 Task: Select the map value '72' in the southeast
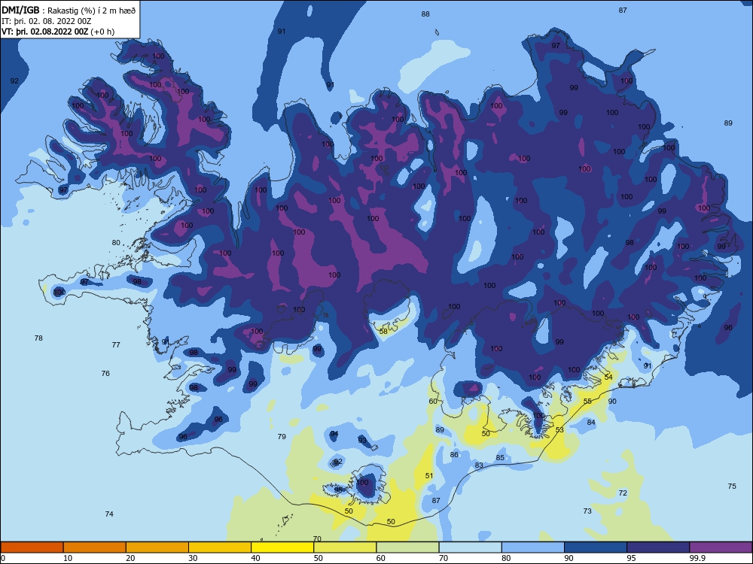click(x=623, y=493)
